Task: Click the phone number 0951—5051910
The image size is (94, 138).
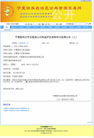Action: [32, 65]
